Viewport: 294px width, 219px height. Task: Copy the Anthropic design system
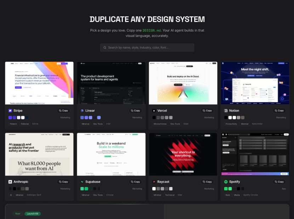click(63, 182)
